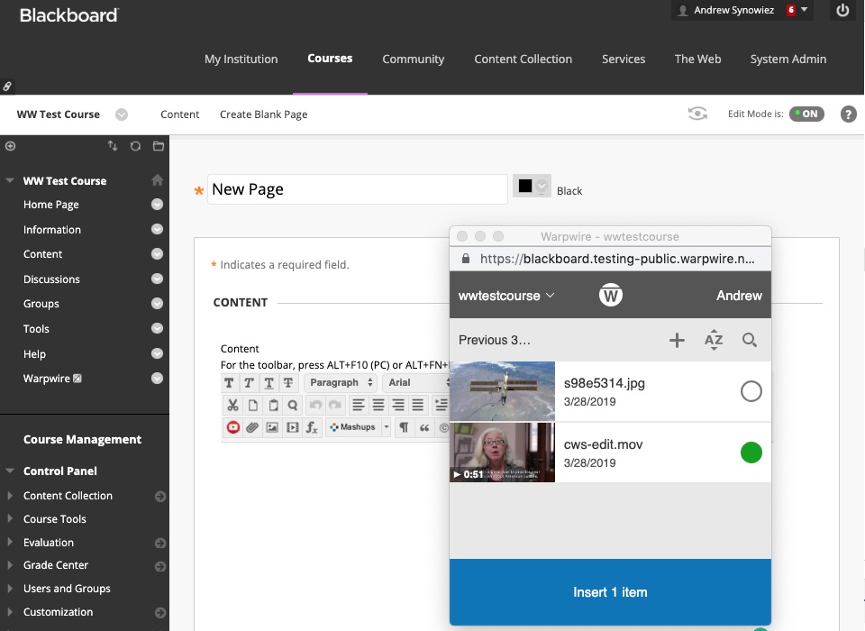Viewport: 865px width, 631px height.
Task: Open the Services tab
Action: pyautogui.click(x=624, y=59)
